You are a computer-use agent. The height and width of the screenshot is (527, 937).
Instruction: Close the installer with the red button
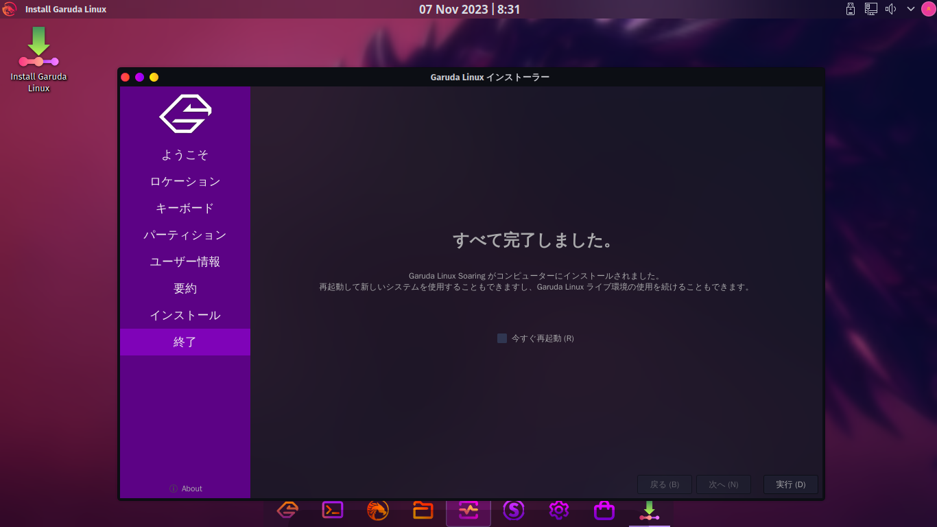click(126, 77)
